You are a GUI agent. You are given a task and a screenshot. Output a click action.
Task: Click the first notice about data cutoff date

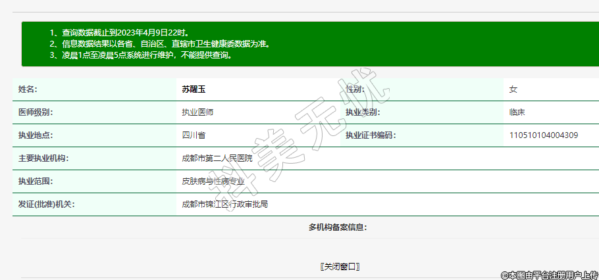coord(120,32)
